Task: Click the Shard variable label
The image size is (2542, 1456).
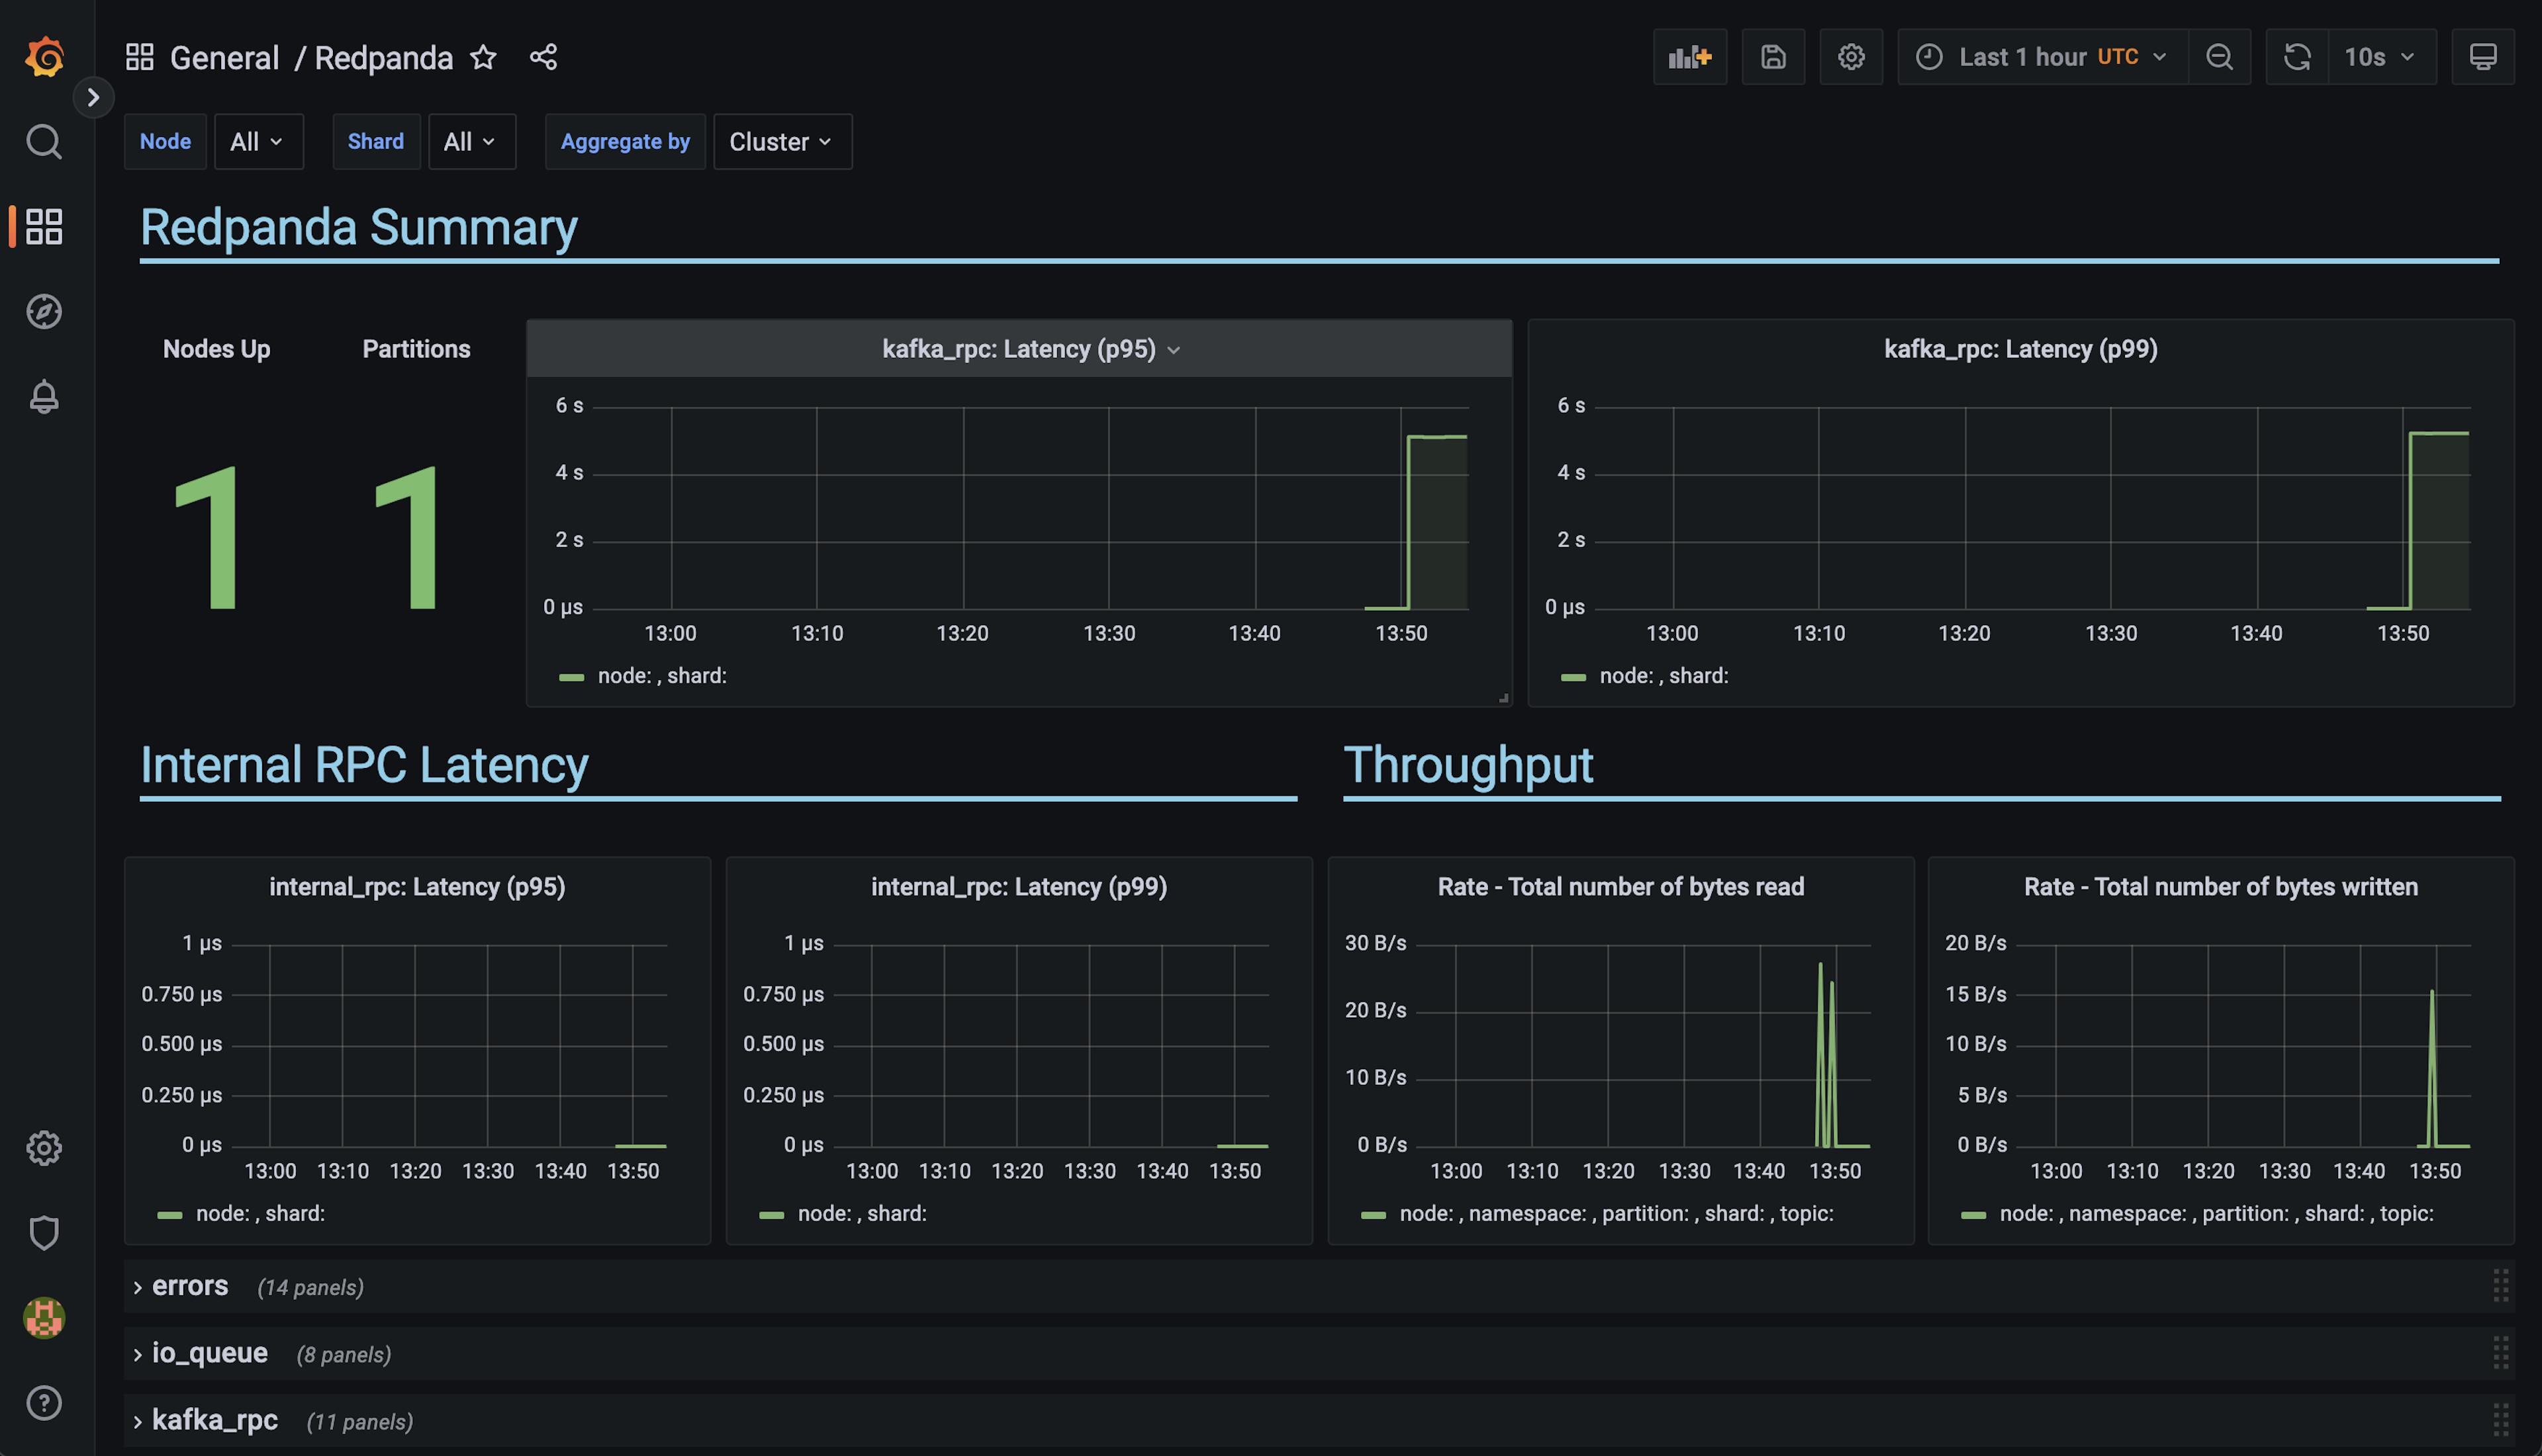Action: point(376,141)
